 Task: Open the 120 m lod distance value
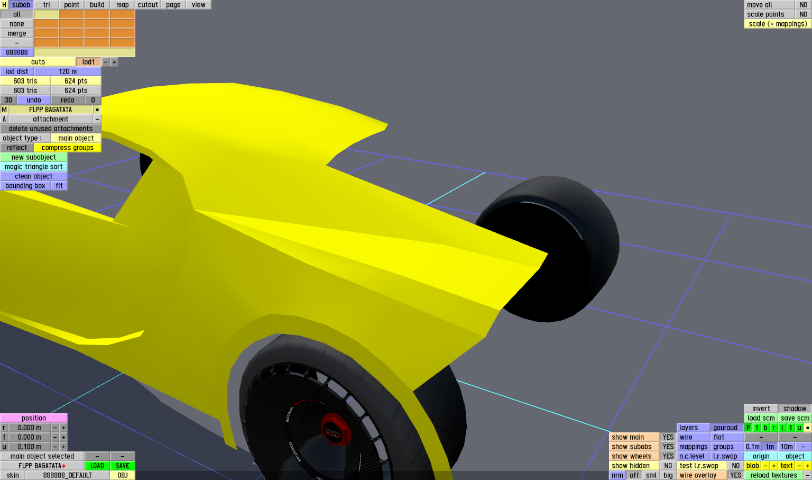(x=68, y=71)
